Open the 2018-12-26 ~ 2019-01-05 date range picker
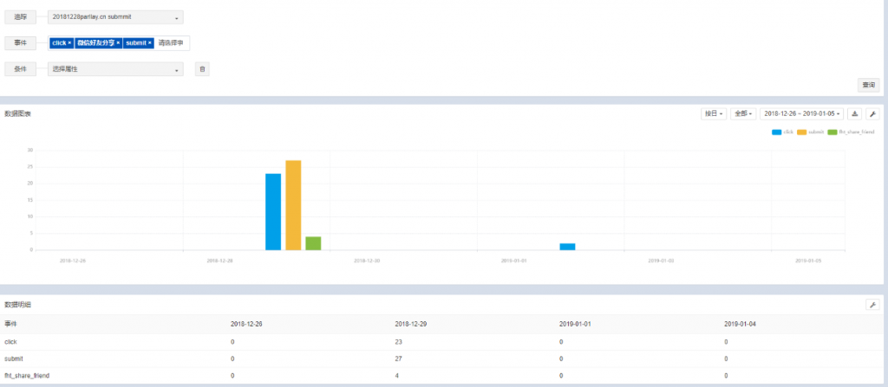Image resolution: width=888 pixels, height=387 pixels. tap(802, 113)
